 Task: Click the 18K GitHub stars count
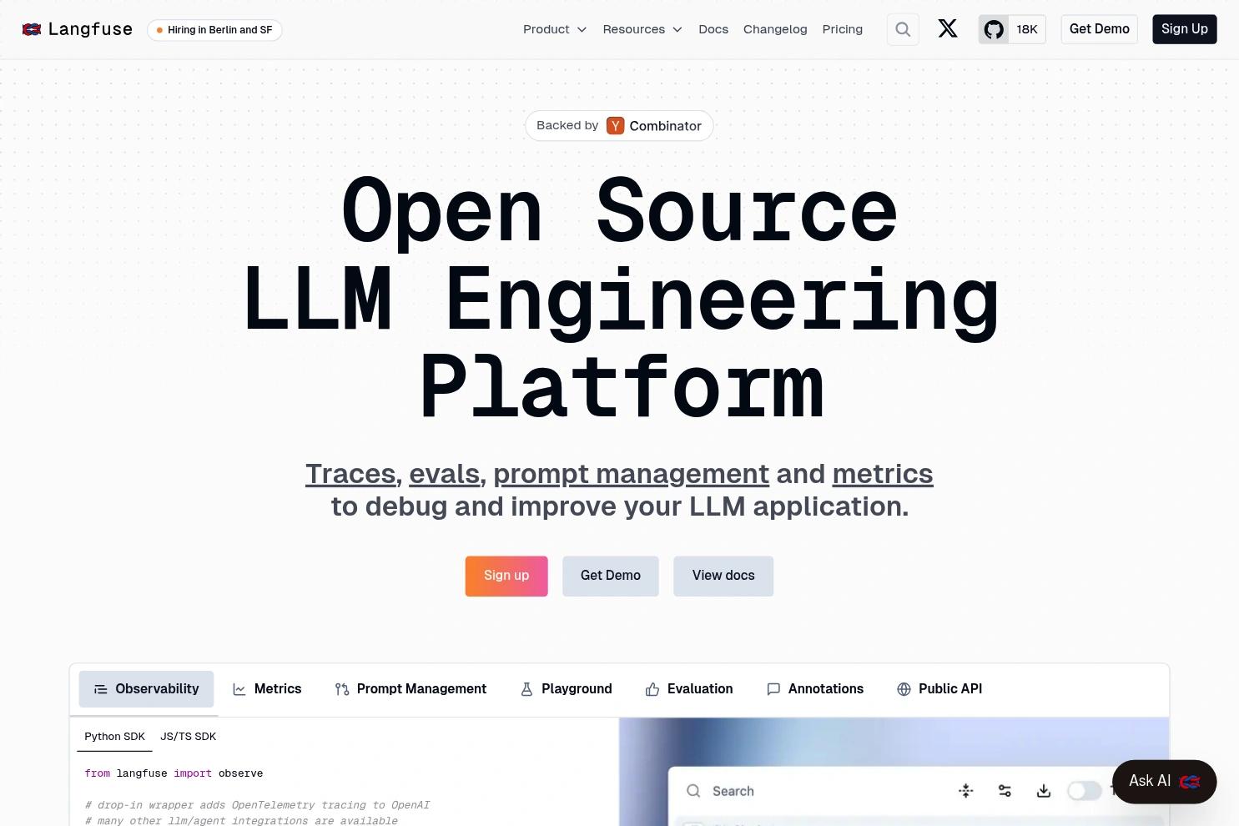point(1027,29)
